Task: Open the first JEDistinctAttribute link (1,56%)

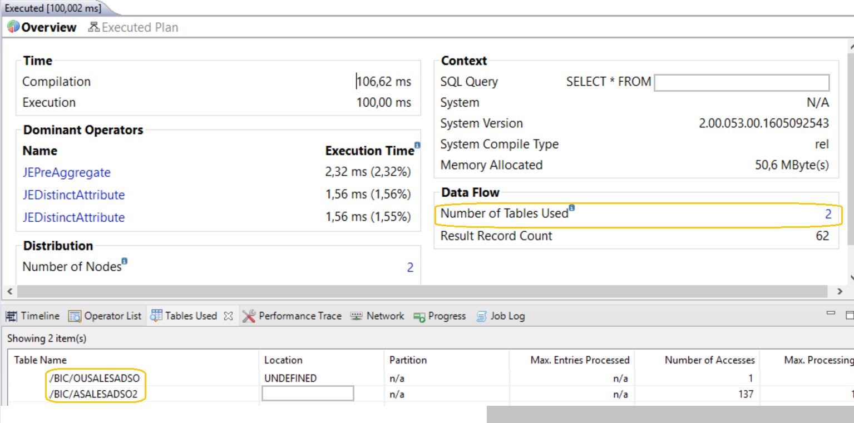Action: click(x=73, y=195)
